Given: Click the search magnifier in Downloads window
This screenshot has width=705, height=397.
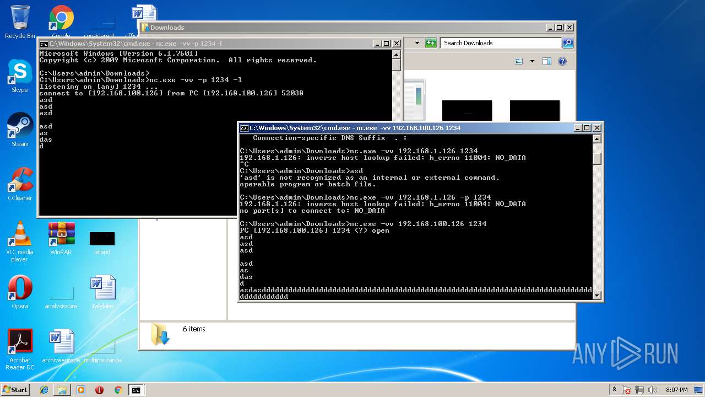Looking at the screenshot, I should (x=568, y=43).
